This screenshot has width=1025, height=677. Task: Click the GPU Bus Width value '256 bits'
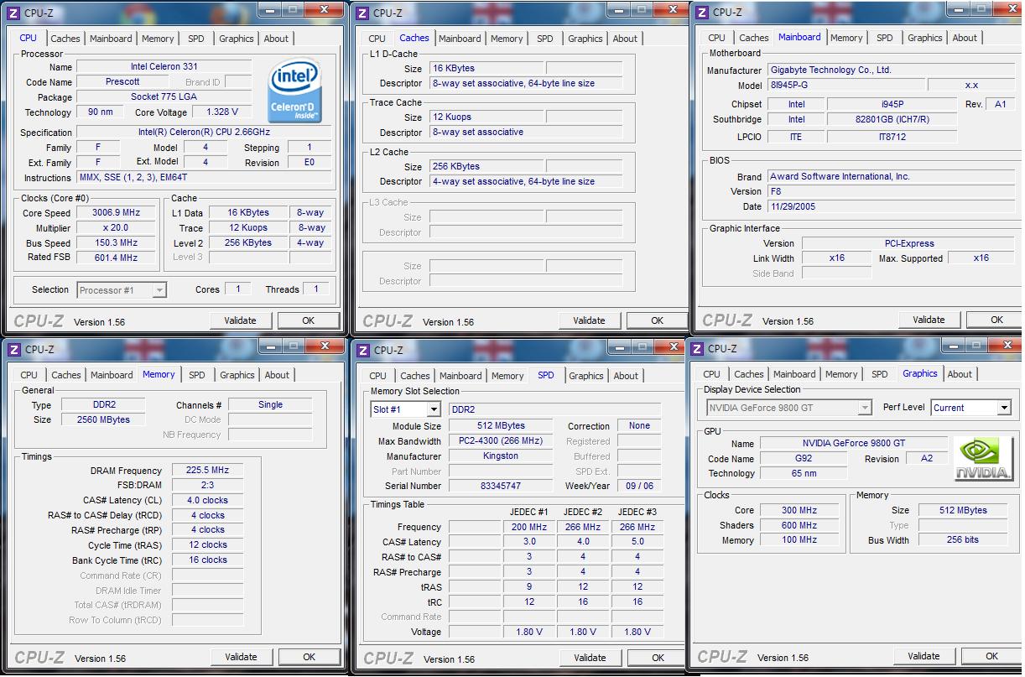(x=963, y=539)
